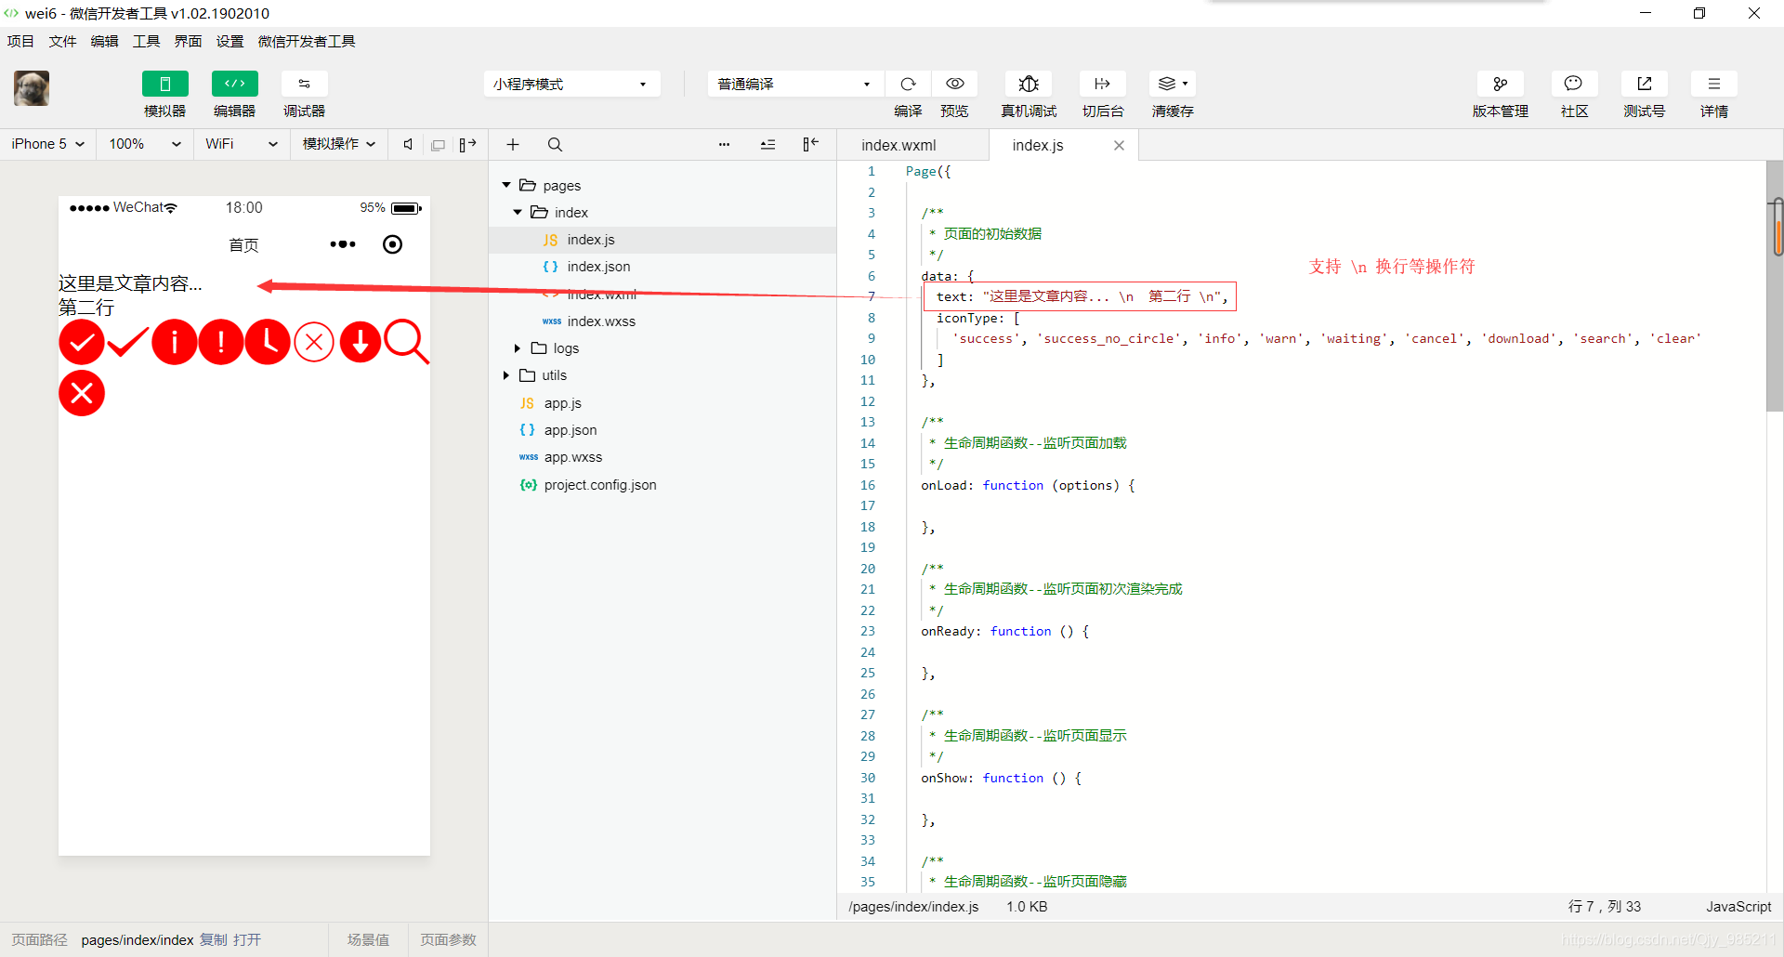The height and width of the screenshot is (957, 1784).
Task: Click the 清缓存 clear cache icon
Action: (x=1167, y=84)
